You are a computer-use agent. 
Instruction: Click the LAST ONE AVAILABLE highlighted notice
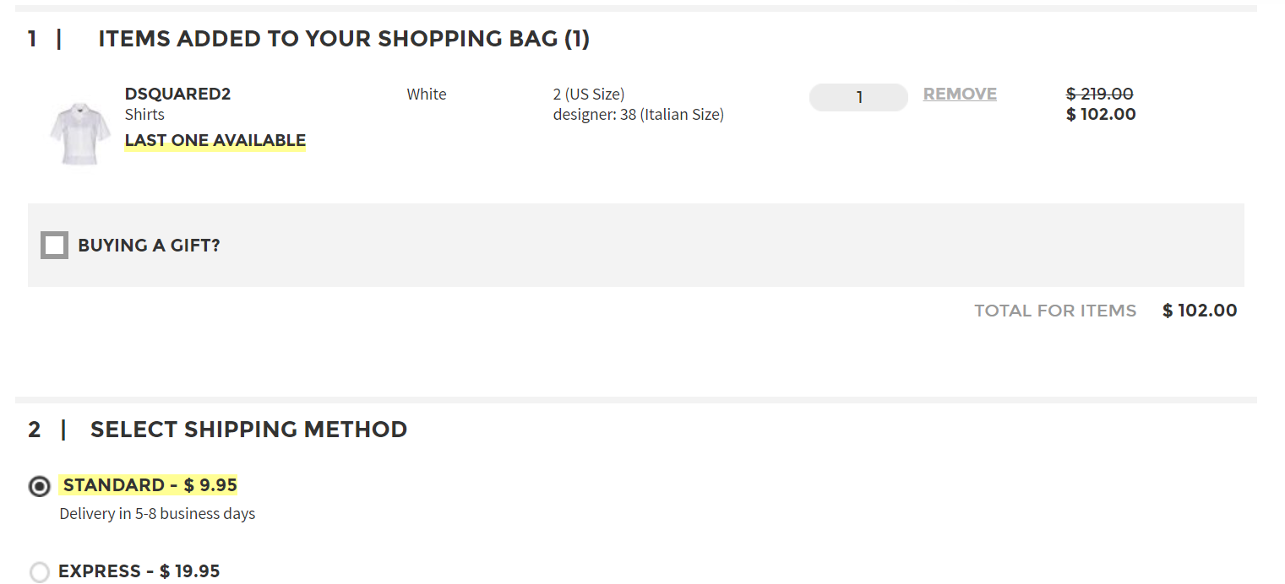pos(215,140)
